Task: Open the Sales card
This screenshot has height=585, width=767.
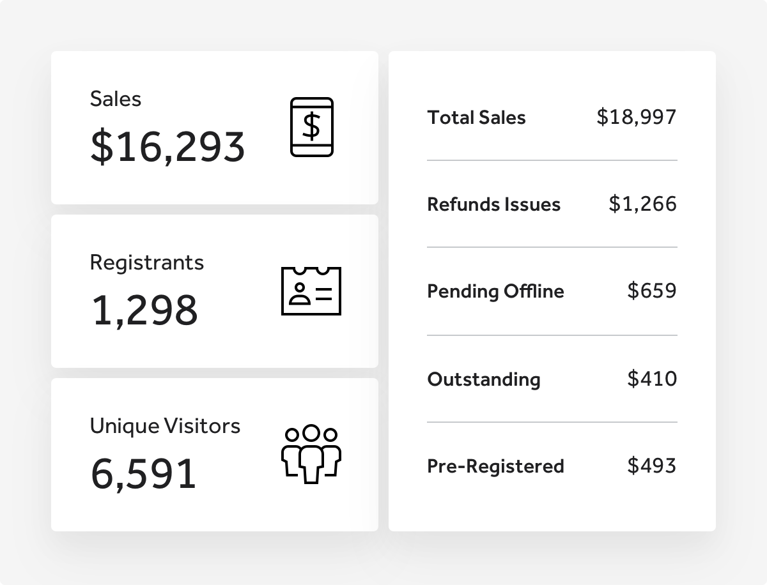Action: point(214,128)
